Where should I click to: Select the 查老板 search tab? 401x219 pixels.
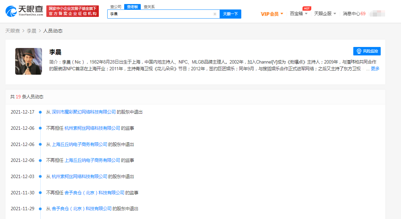click(132, 7)
